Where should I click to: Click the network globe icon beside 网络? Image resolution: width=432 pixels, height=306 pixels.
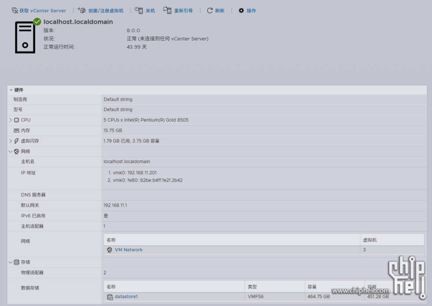(x=17, y=151)
